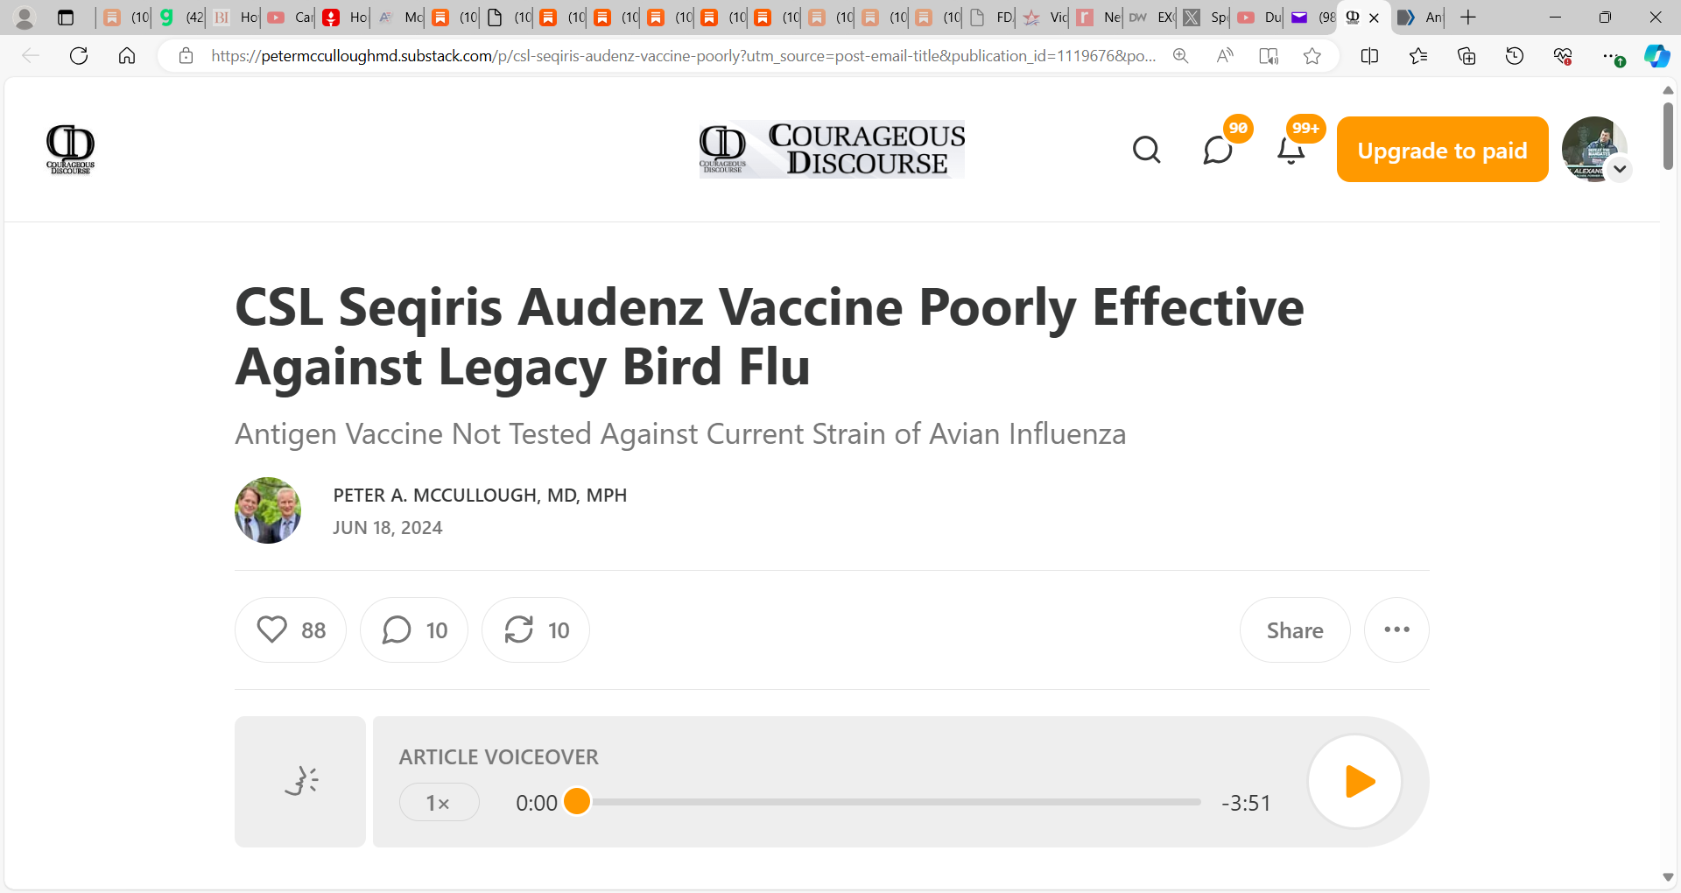Like the post with heart button 88
Screen dimensions: 1681x893
click(291, 629)
